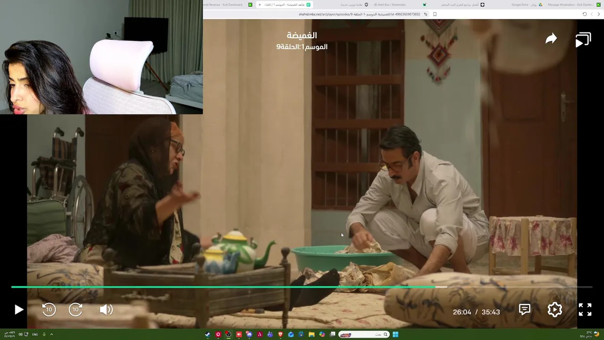Open Microsoft Teams from the taskbar
Screen dimensions: 604x340
pos(270,334)
